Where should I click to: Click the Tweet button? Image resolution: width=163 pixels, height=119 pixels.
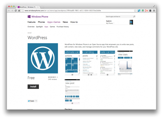pyautogui.click(x=31, y=101)
